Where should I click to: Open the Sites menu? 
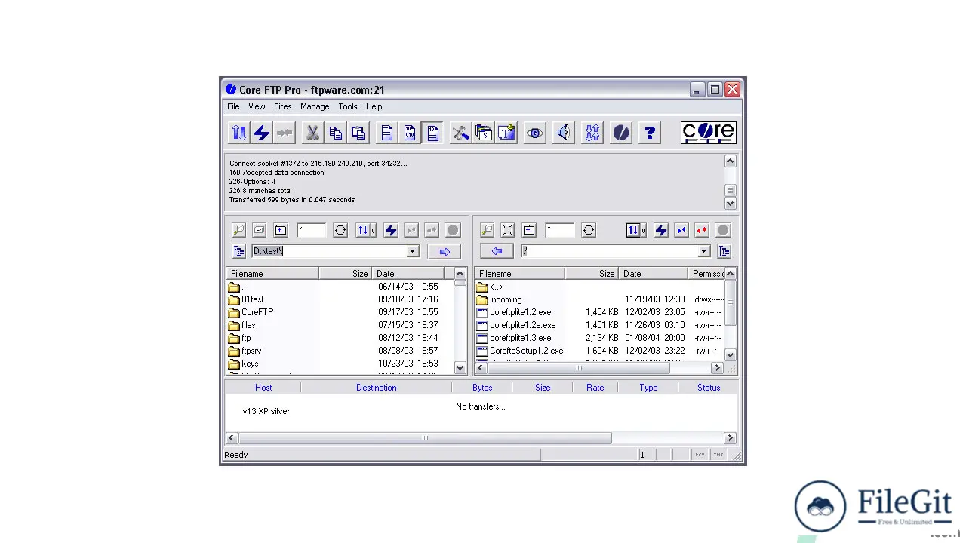pyautogui.click(x=282, y=106)
